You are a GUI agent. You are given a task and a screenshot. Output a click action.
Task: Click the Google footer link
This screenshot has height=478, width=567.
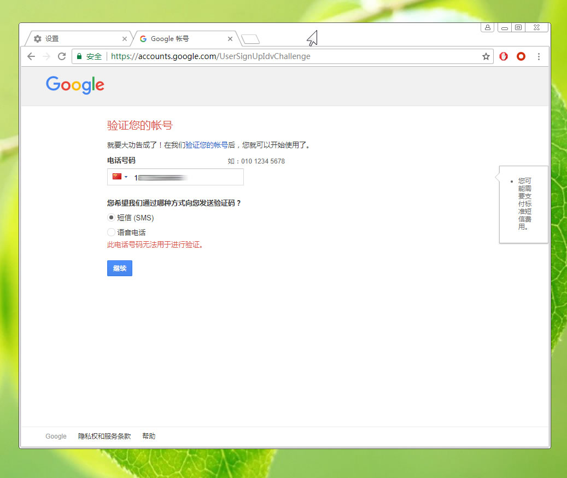56,436
